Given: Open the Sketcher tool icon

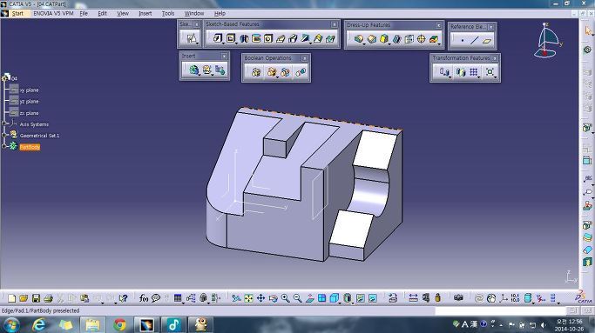Looking at the screenshot, I should click(x=192, y=38).
